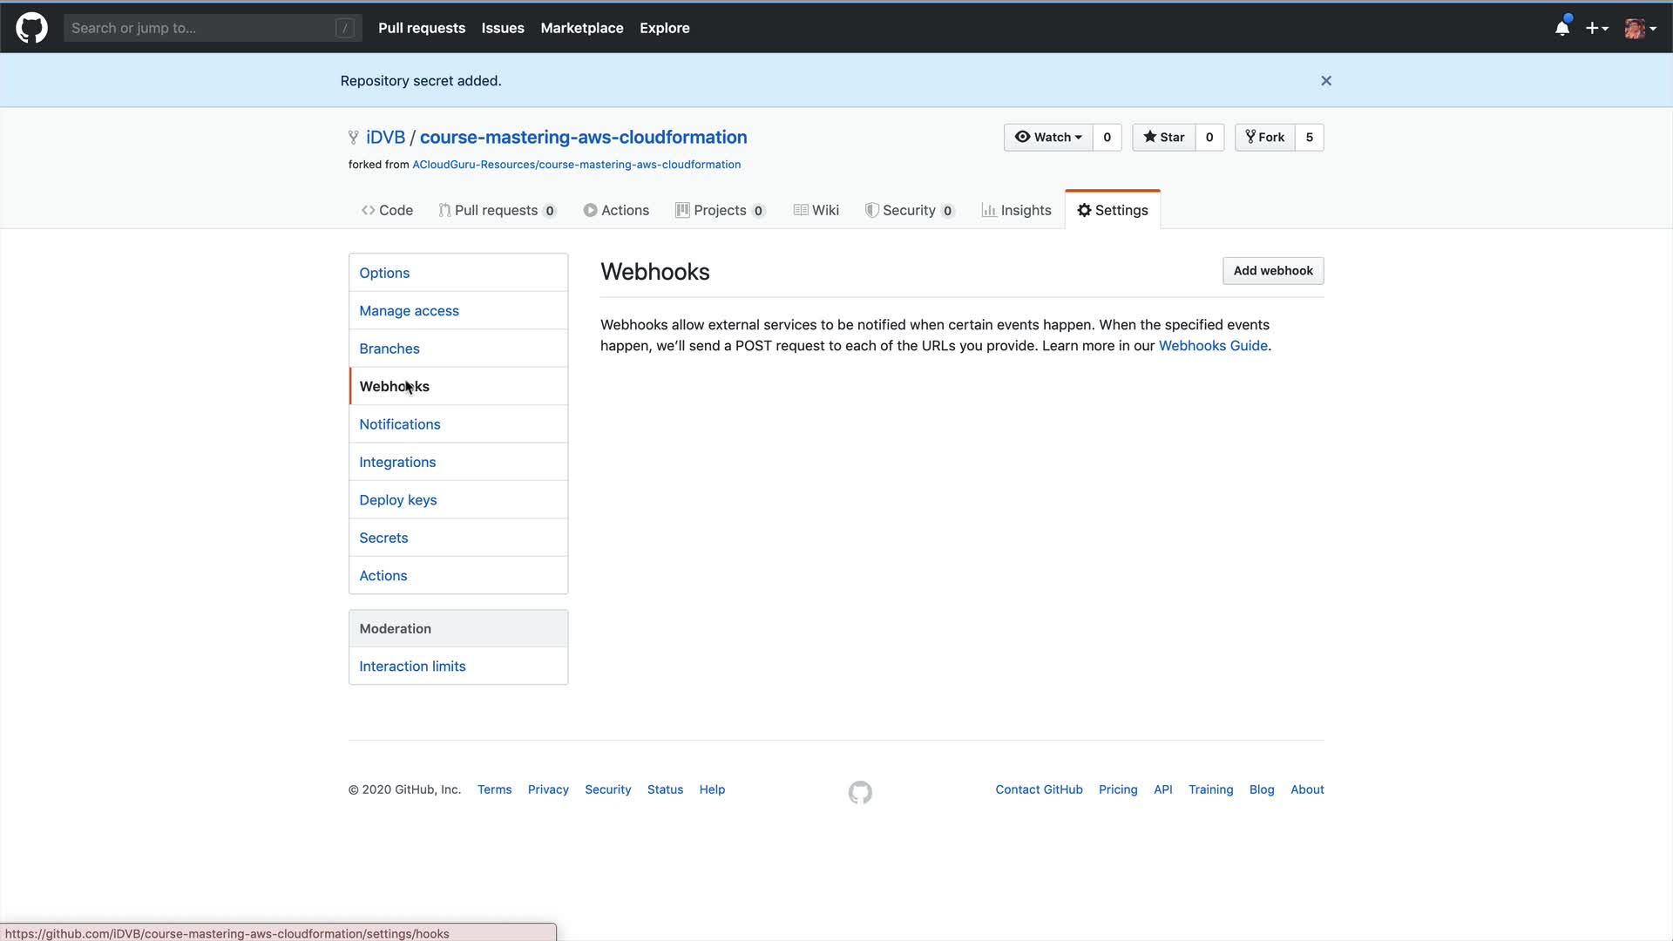The width and height of the screenshot is (1673, 941).
Task: Star the repository
Action: pos(1163,138)
